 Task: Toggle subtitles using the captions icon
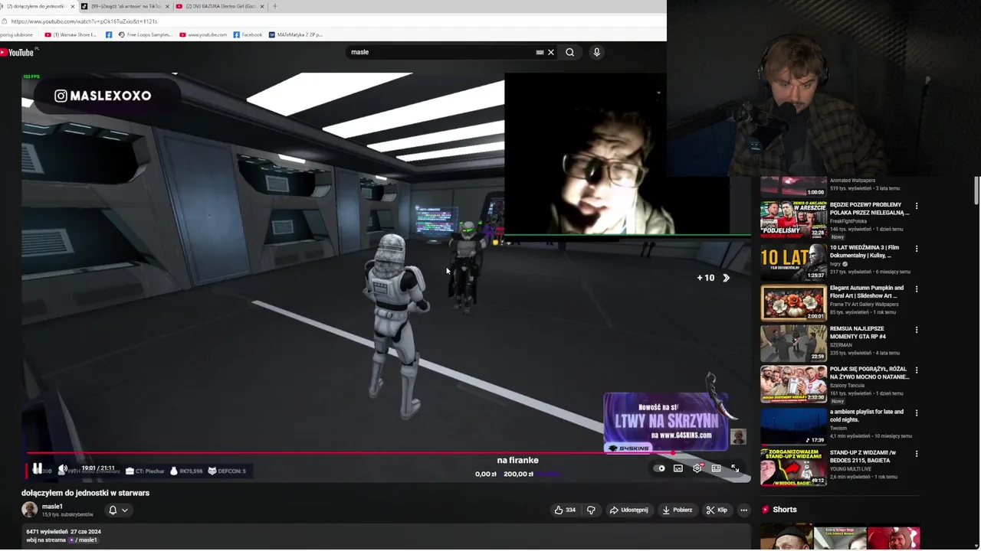(678, 468)
